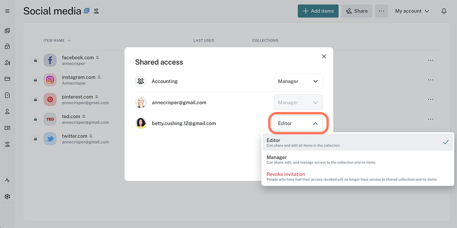Click the notification bell icon

pos(444,11)
